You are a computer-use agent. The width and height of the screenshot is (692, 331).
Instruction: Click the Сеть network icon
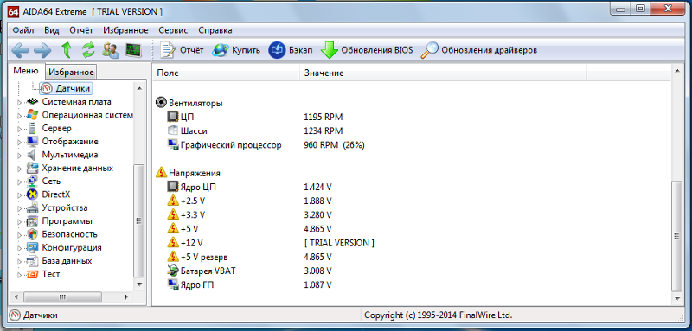pos(32,181)
